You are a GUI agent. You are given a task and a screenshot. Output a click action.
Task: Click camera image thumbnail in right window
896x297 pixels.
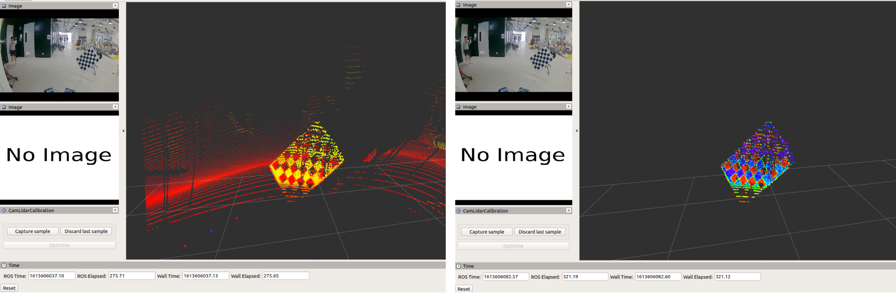514,55
